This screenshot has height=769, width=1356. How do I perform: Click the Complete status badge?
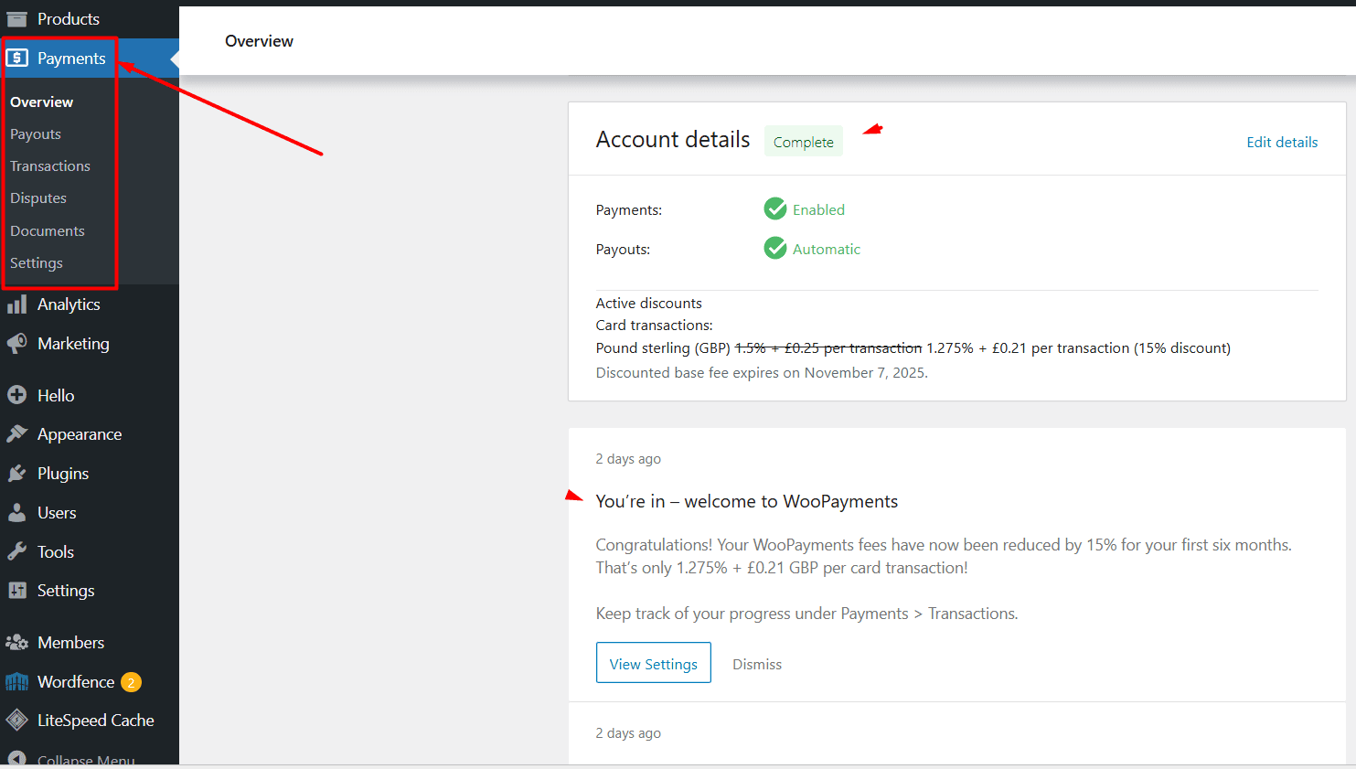pos(804,142)
